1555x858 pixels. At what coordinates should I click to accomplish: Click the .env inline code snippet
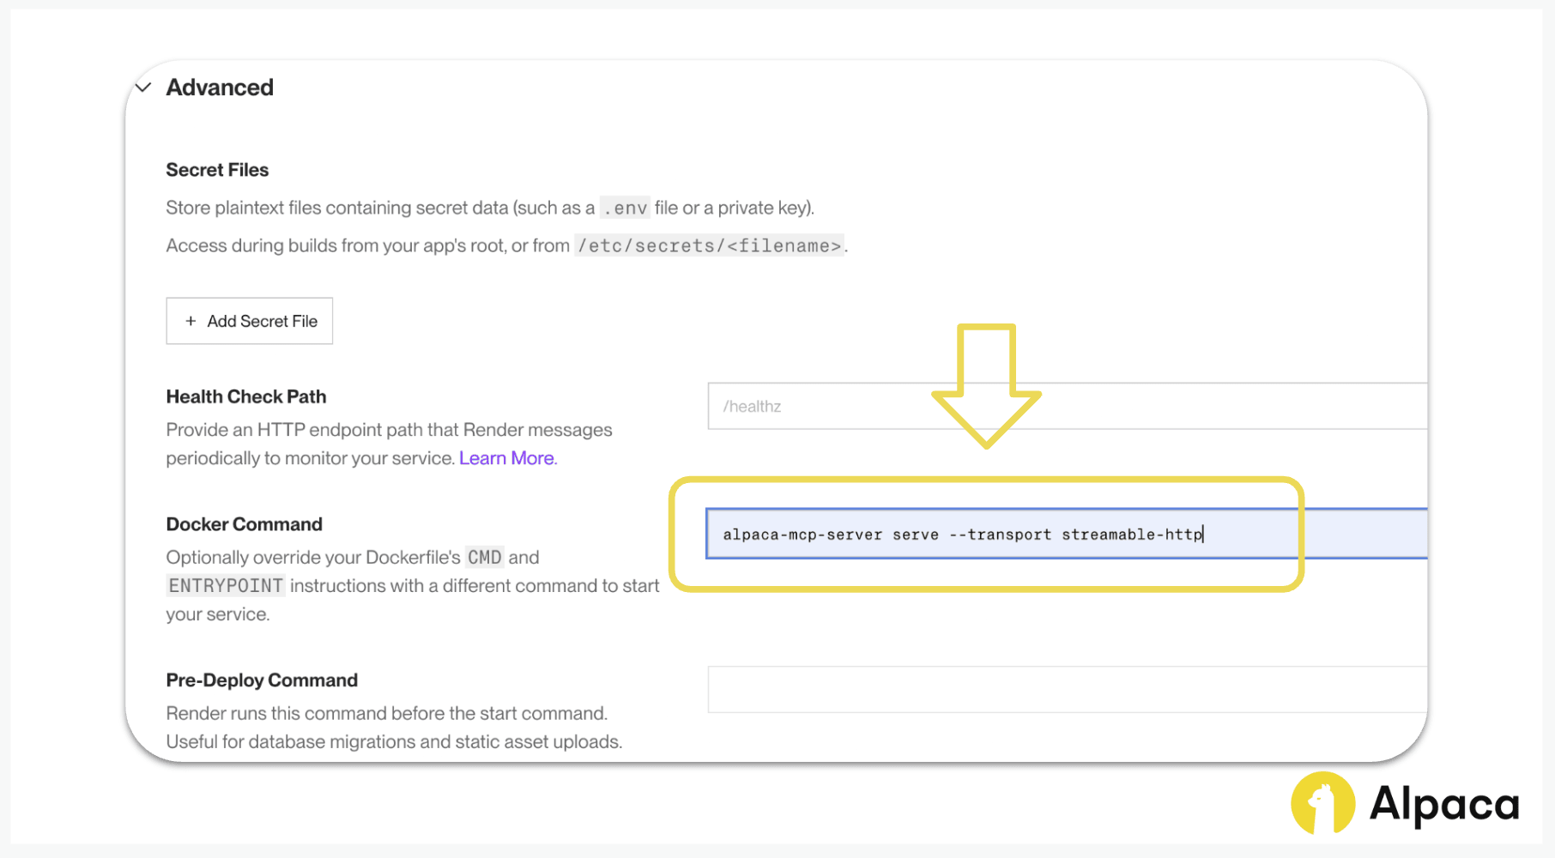[625, 208]
